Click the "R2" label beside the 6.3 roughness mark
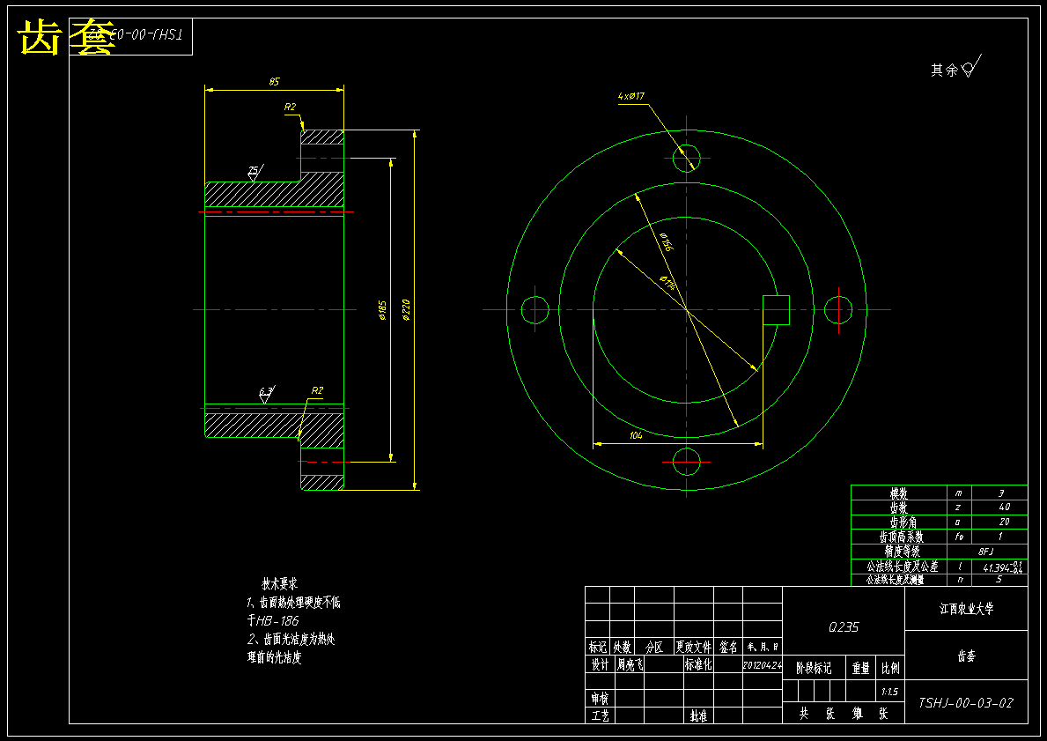 (317, 390)
